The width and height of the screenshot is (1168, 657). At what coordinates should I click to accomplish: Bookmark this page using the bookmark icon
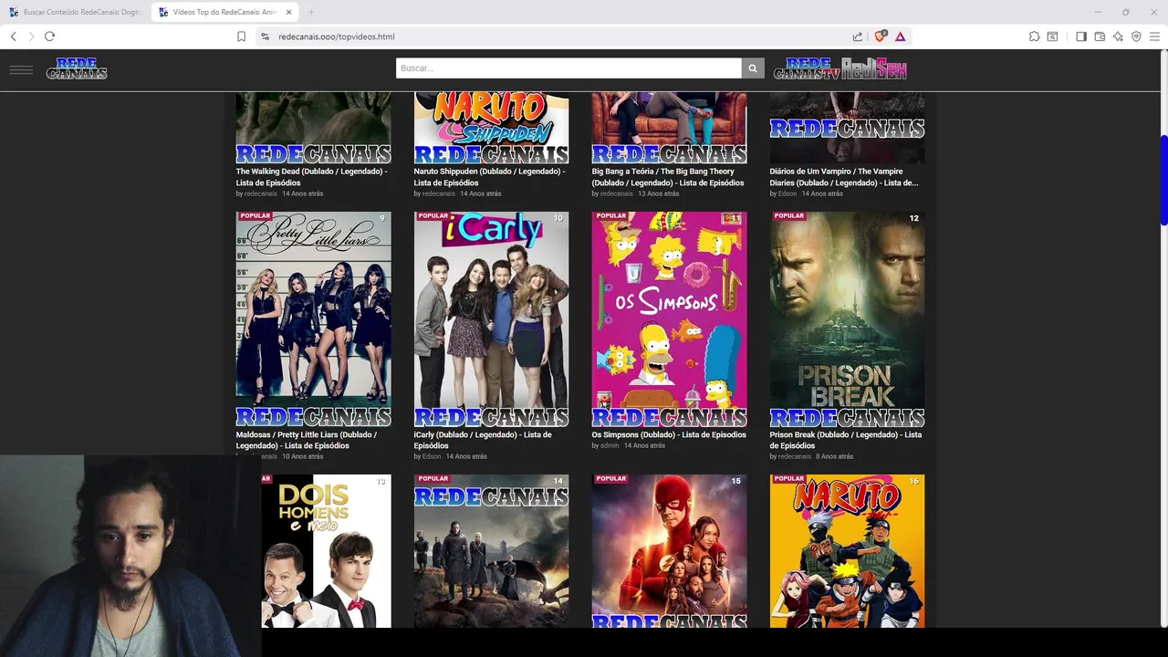[241, 36]
